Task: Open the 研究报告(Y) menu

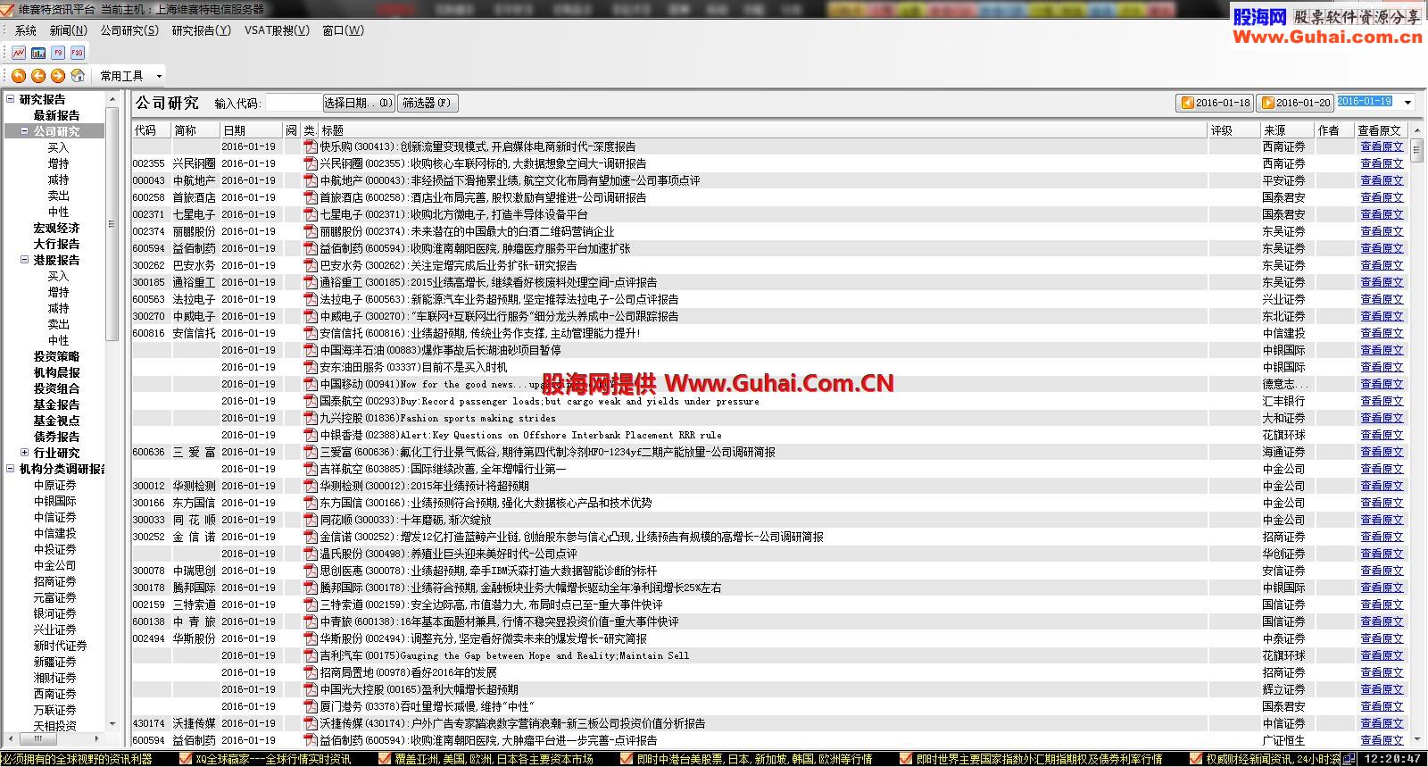Action: 202,30
